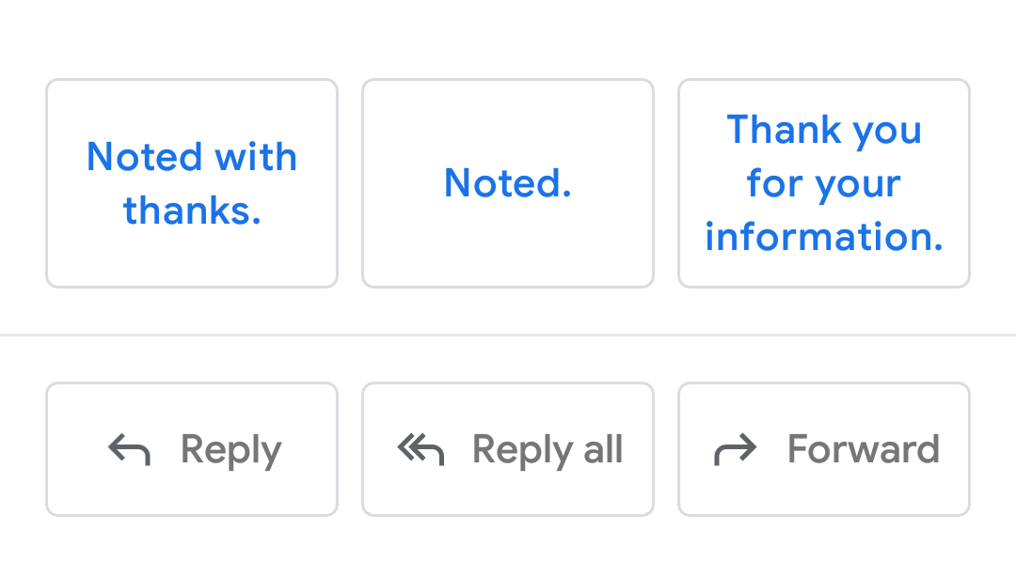Start a reply to sender via the curved arrow
Image resolution: width=1016 pixels, height=562 pixels.
(x=129, y=450)
